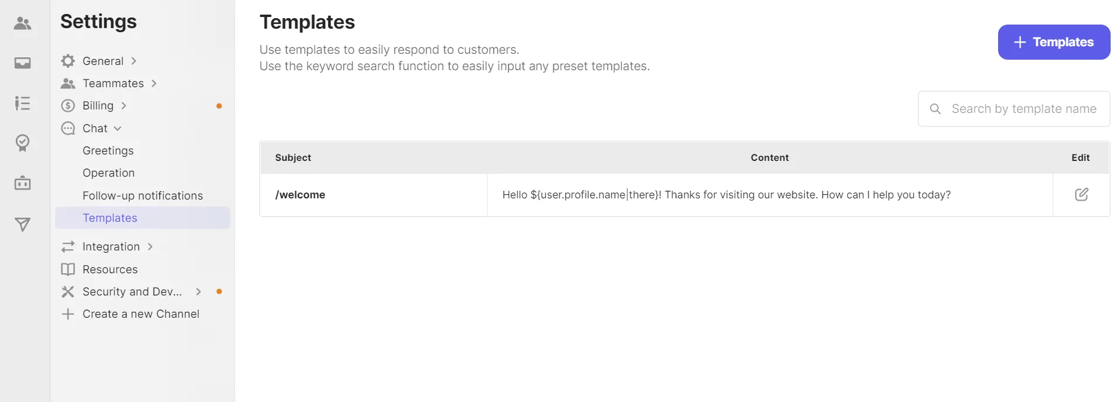
Task: Expand the Teammates section chevron
Action: pyautogui.click(x=154, y=84)
